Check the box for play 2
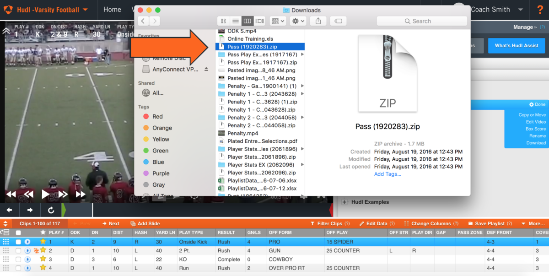 [18, 251]
